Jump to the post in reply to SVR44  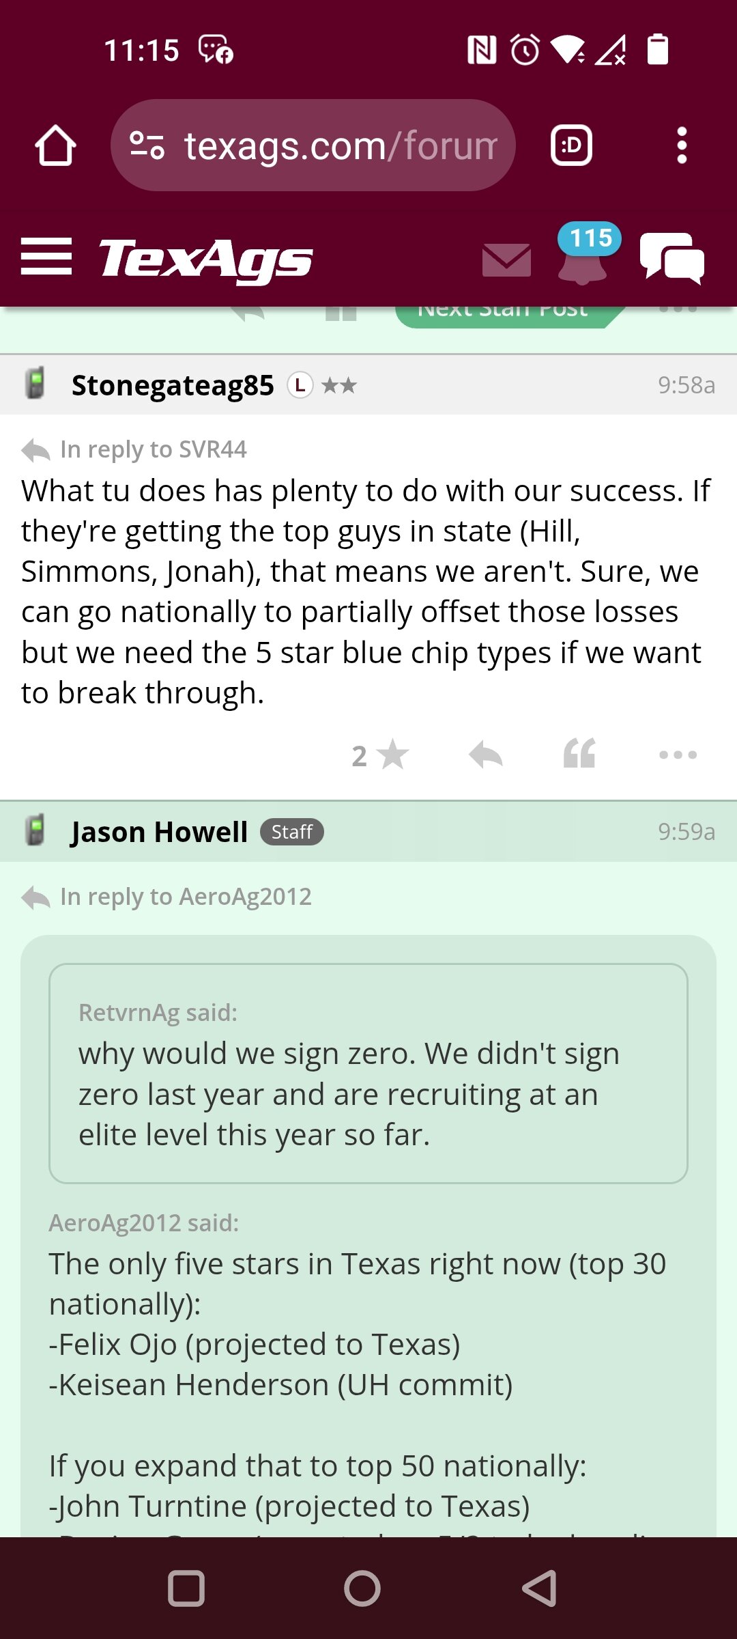pos(134,449)
